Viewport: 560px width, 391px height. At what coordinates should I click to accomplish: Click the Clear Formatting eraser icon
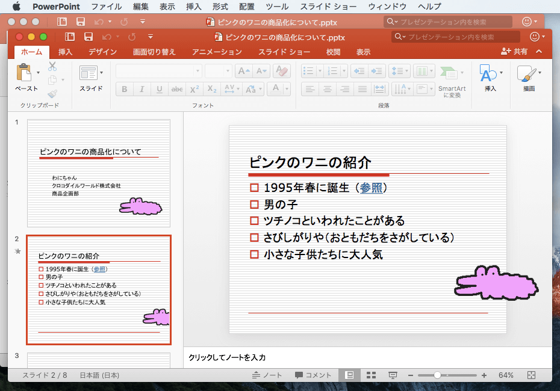(282, 71)
